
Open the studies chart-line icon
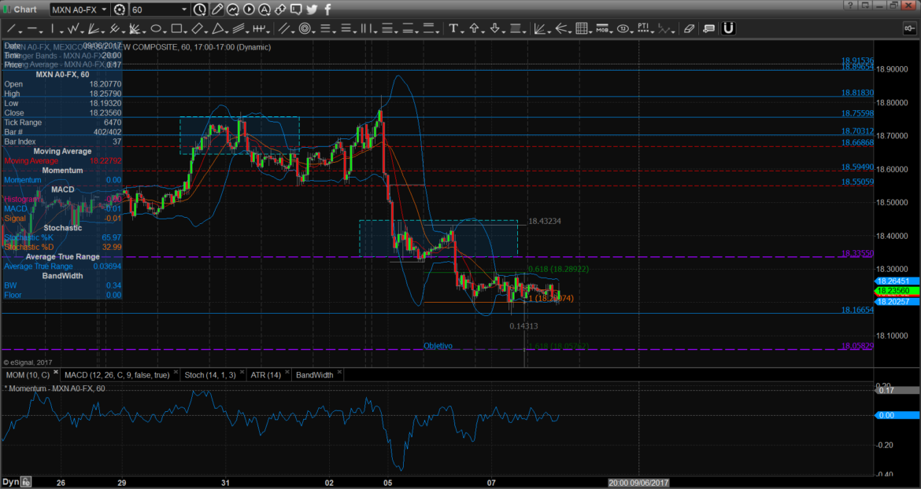click(x=233, y=9)
